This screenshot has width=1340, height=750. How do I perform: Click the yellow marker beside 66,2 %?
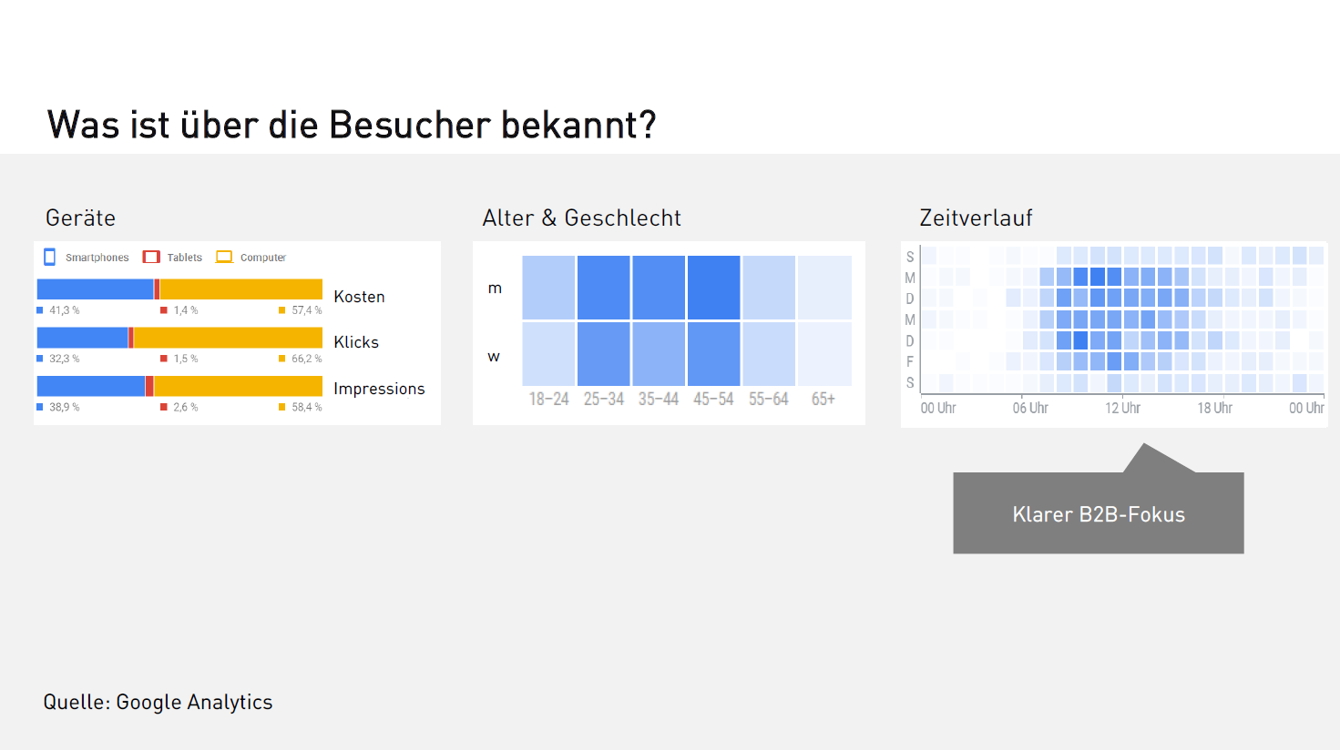pos(282,359)
